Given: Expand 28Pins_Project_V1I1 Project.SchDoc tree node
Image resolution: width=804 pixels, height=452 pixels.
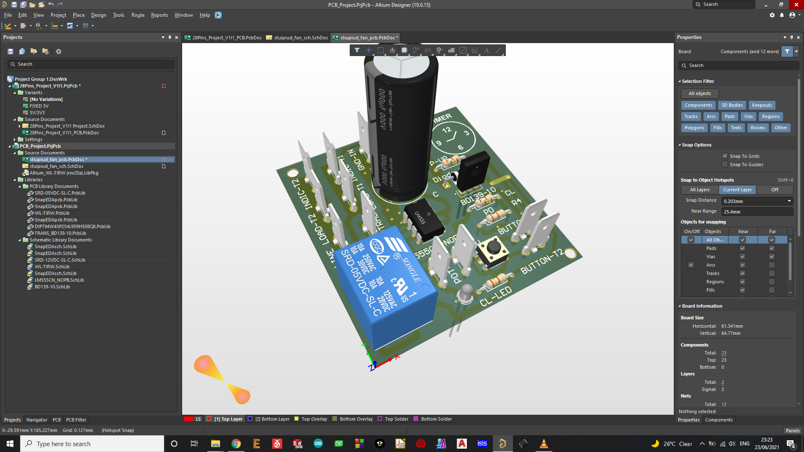Looking at the screenshot, I should 20,126.
